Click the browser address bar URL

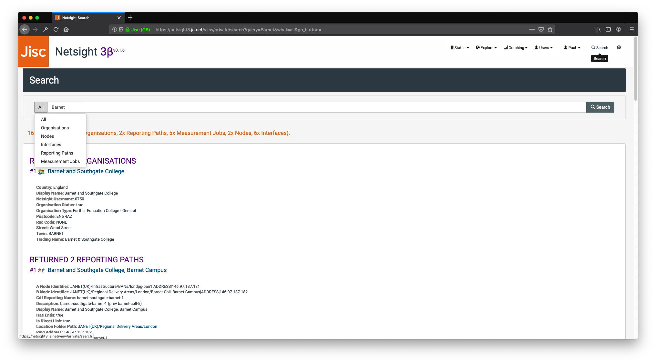[x=238, y=30]
